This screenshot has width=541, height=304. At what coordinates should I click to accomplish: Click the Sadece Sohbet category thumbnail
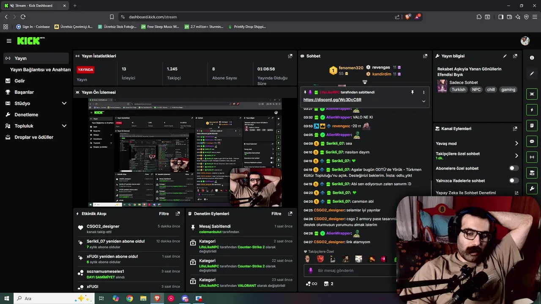click(x=442, y=86)
